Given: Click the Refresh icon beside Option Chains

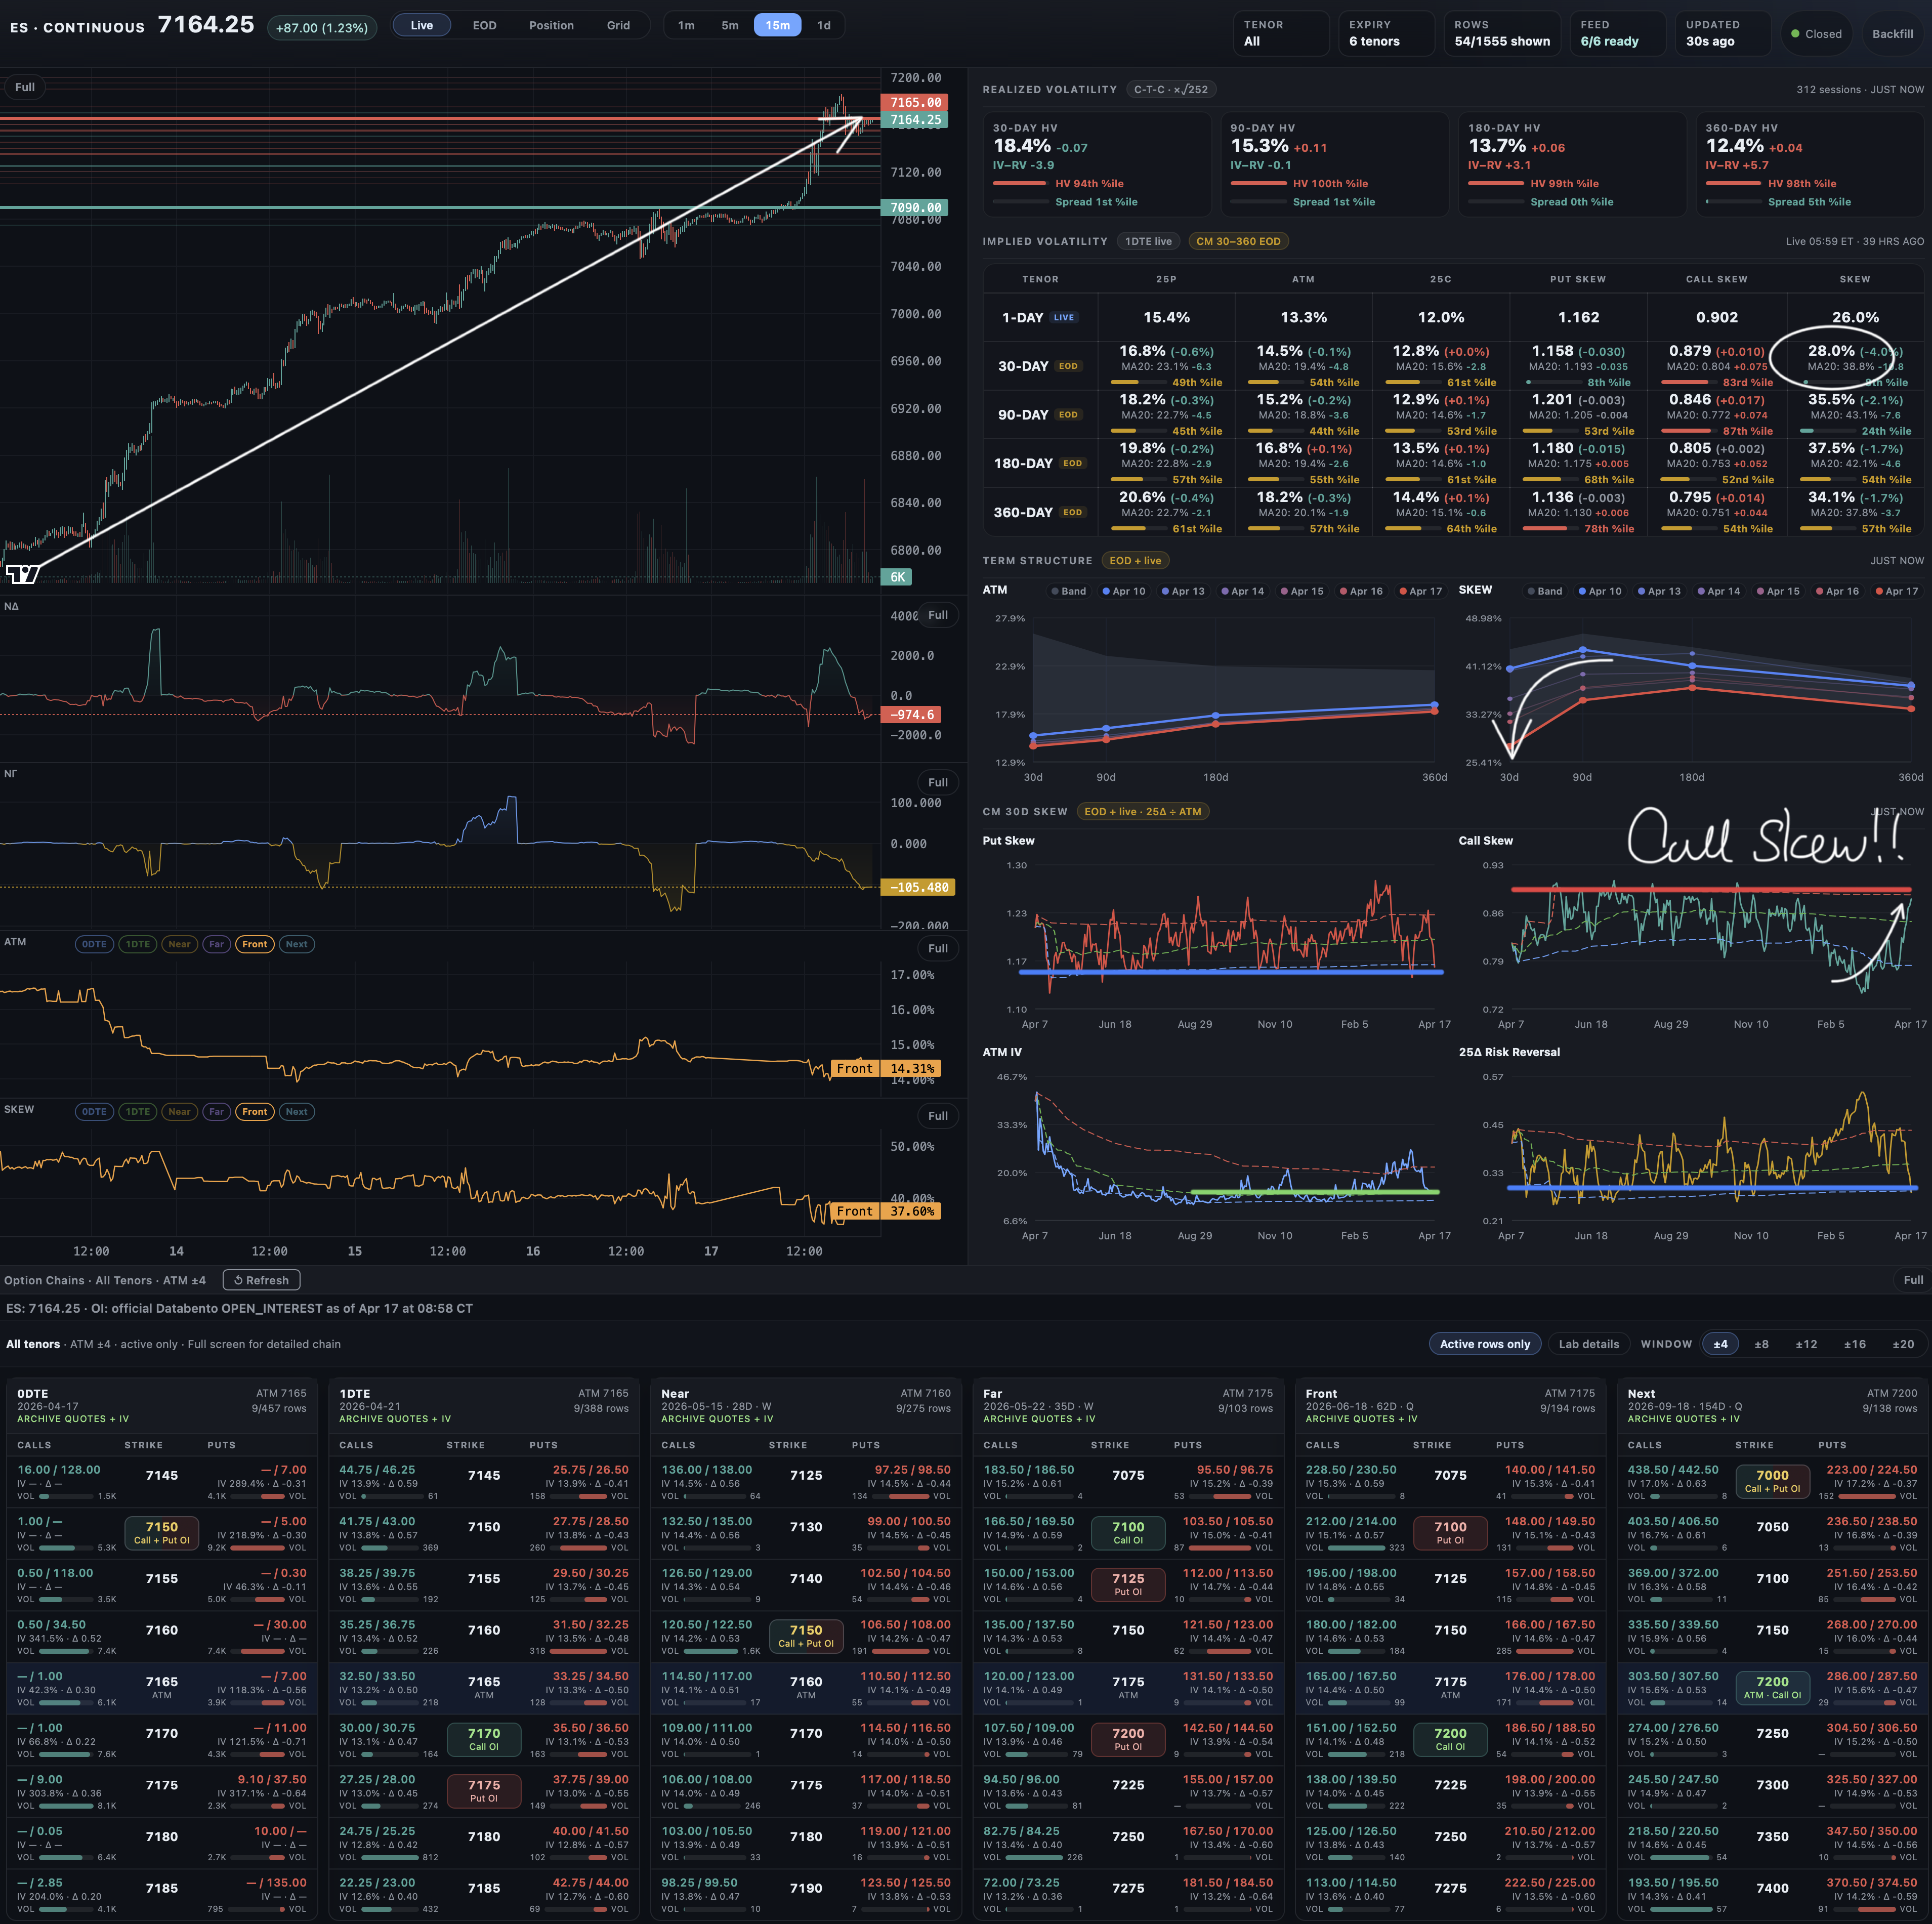Looking at the screenshot, I should 239,1280.
